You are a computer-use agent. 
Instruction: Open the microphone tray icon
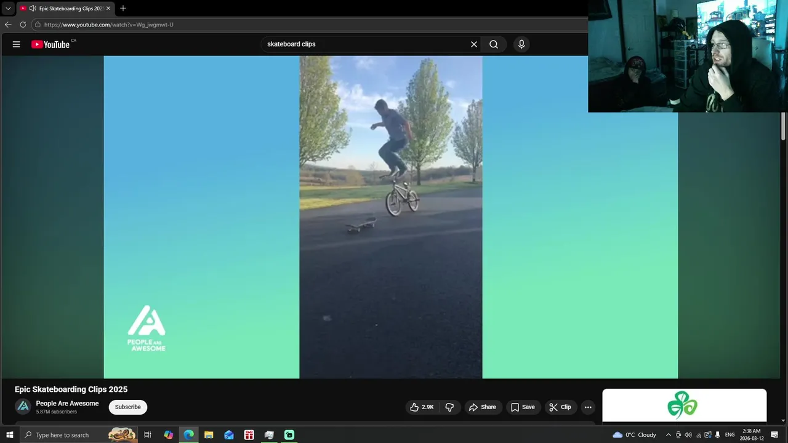tap(718, 435)
